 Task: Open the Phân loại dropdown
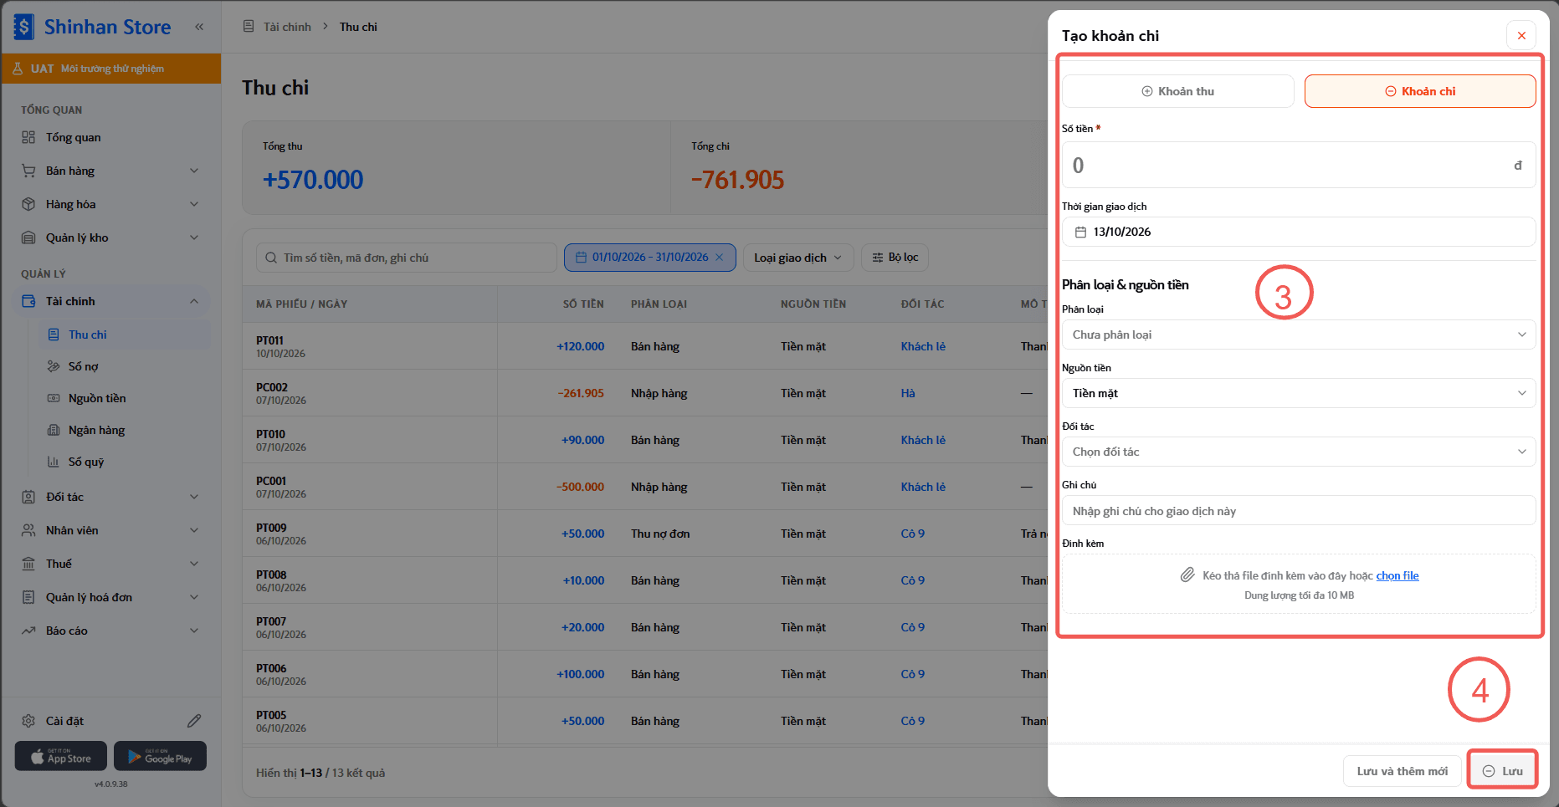point(1299,335)
